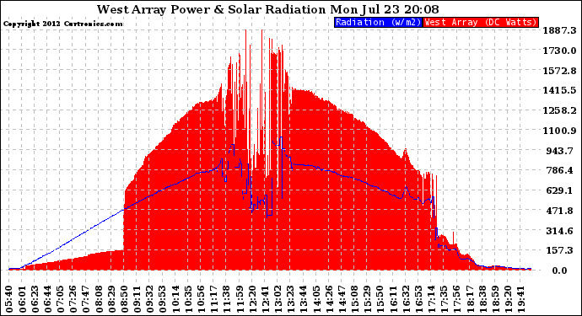Click the 08:50 time axis label
The width and height of the screenshot is (582, 316).
tap(125, 298)
